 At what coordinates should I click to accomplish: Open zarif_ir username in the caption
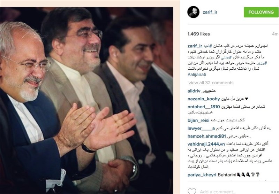195,46
